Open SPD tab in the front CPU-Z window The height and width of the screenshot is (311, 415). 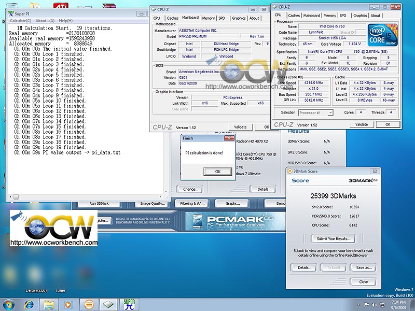pos(343,16)
